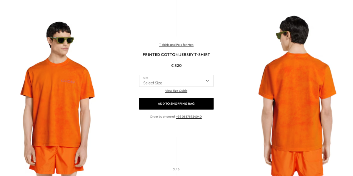The height and width of the screenshot is (176, 353).
Task: Open the Select Size dropdown
Action: tap(176, 81)
